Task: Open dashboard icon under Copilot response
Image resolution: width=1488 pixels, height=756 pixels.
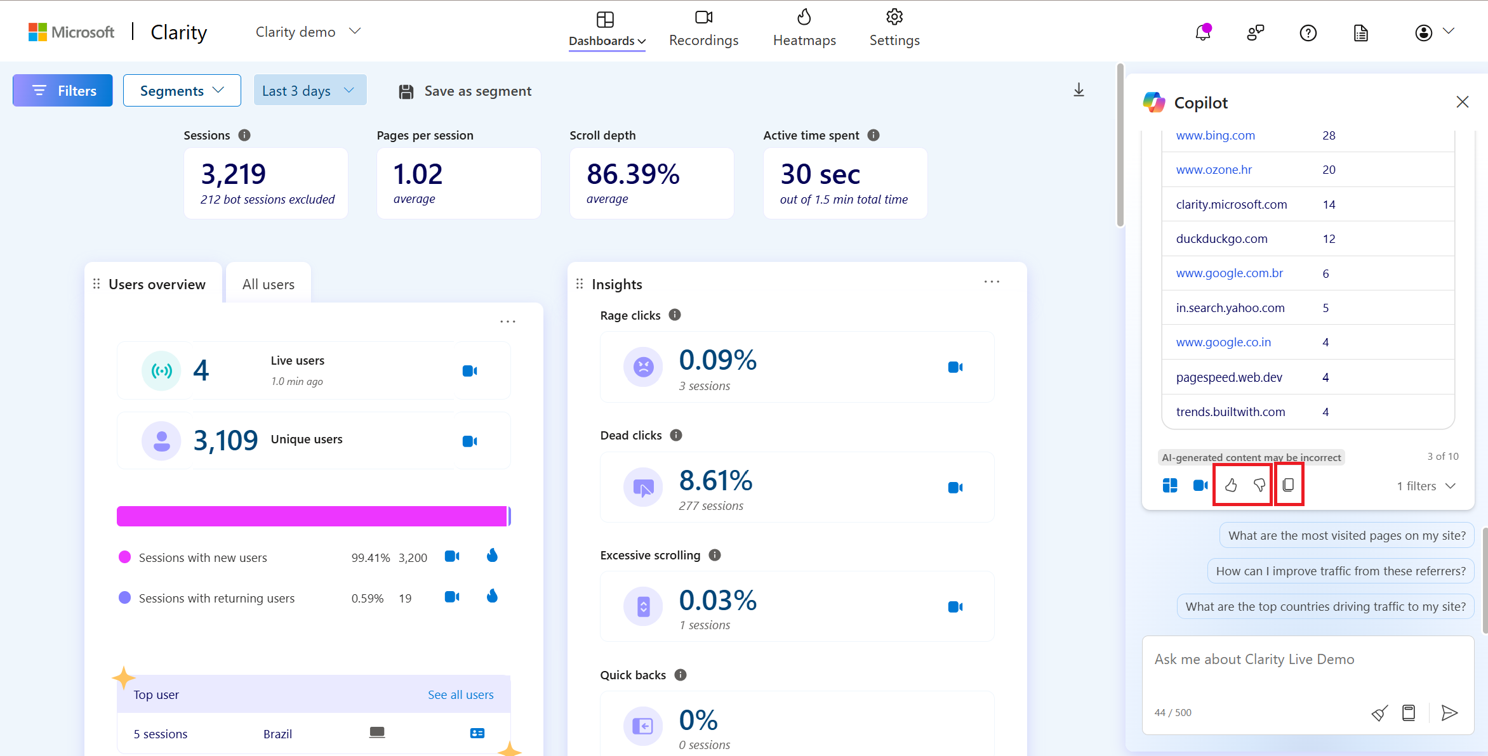Action: (x=1169, y=485)
